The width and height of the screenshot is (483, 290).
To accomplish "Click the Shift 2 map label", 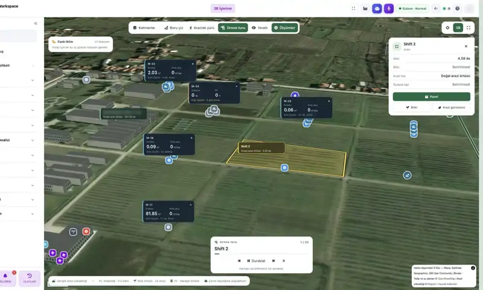I will [x=261, y=148].
